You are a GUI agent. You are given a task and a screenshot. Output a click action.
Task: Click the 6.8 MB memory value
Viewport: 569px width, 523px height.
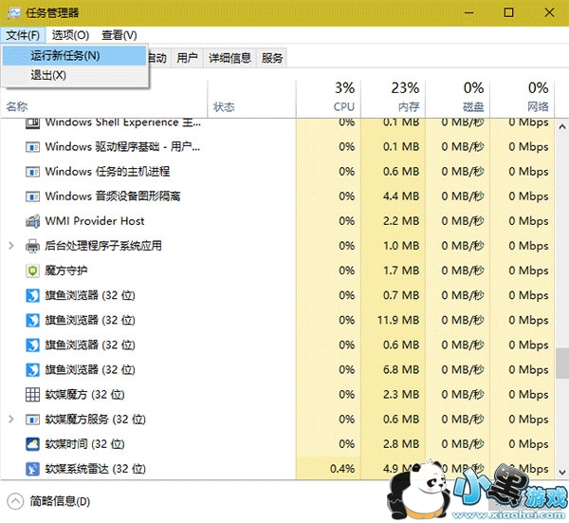click(401, 370)
